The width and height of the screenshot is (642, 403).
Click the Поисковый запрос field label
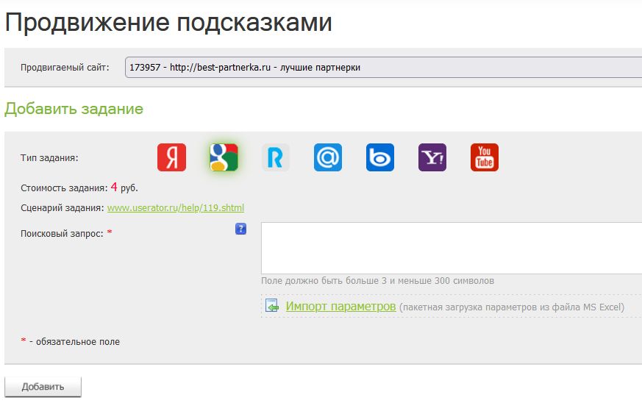tap(63, 233)
